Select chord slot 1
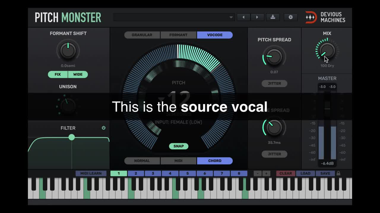The height and width of the screenshot is (213, 380). 118,173
